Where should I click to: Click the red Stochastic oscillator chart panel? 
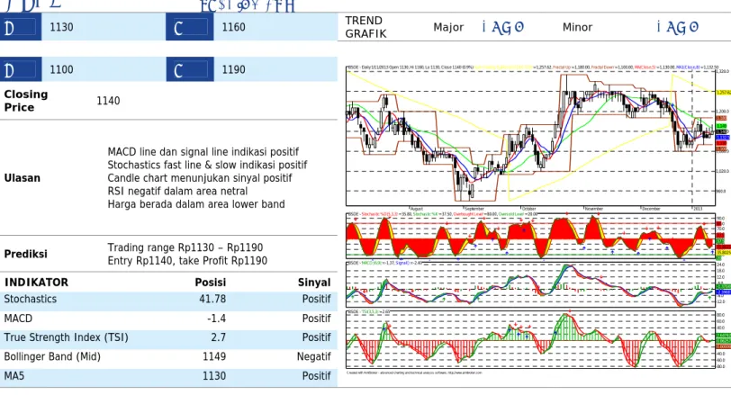click(530, 236)
